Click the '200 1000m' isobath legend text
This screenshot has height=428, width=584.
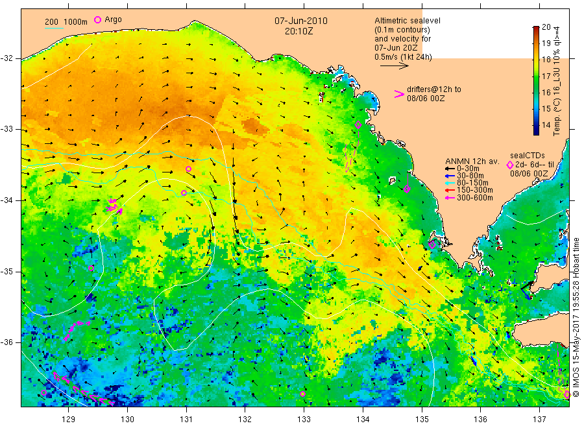66,22
